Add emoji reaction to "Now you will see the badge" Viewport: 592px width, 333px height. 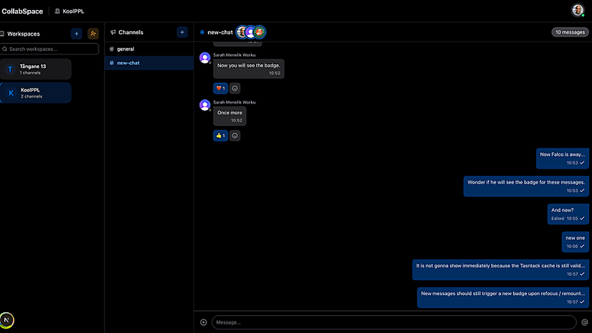235,89
